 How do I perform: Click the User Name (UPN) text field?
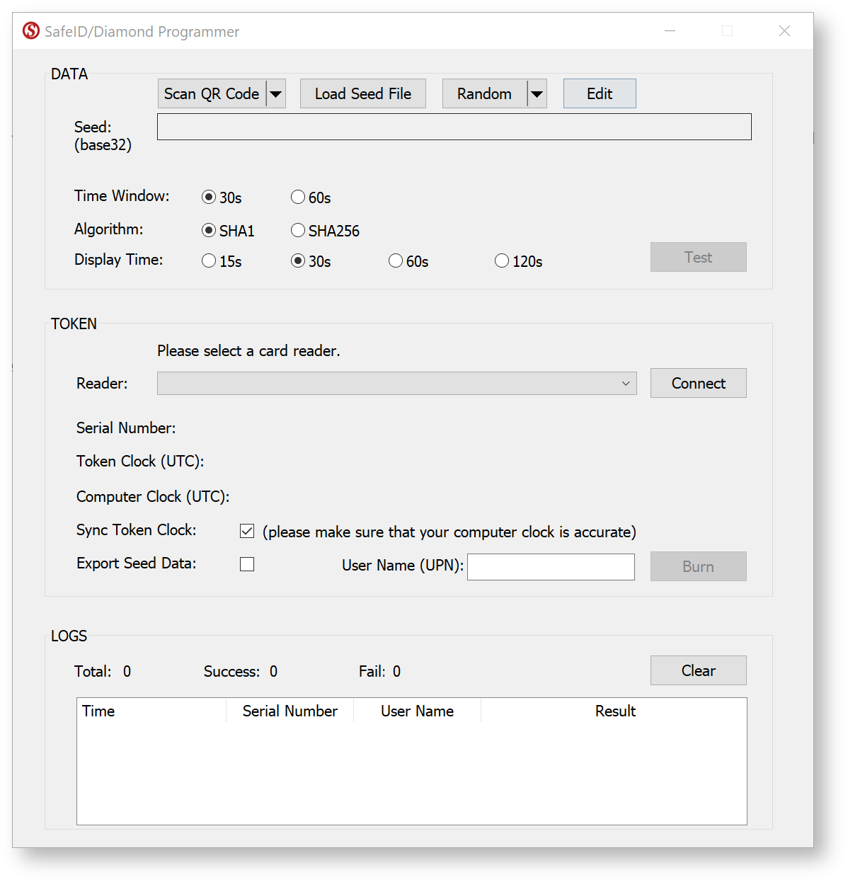(551, 566)
